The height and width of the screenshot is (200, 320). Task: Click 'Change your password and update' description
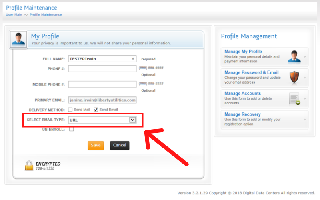click(x=252, y=80)
